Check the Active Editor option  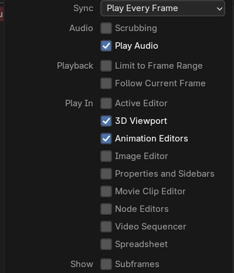click(x=106, y=103)
